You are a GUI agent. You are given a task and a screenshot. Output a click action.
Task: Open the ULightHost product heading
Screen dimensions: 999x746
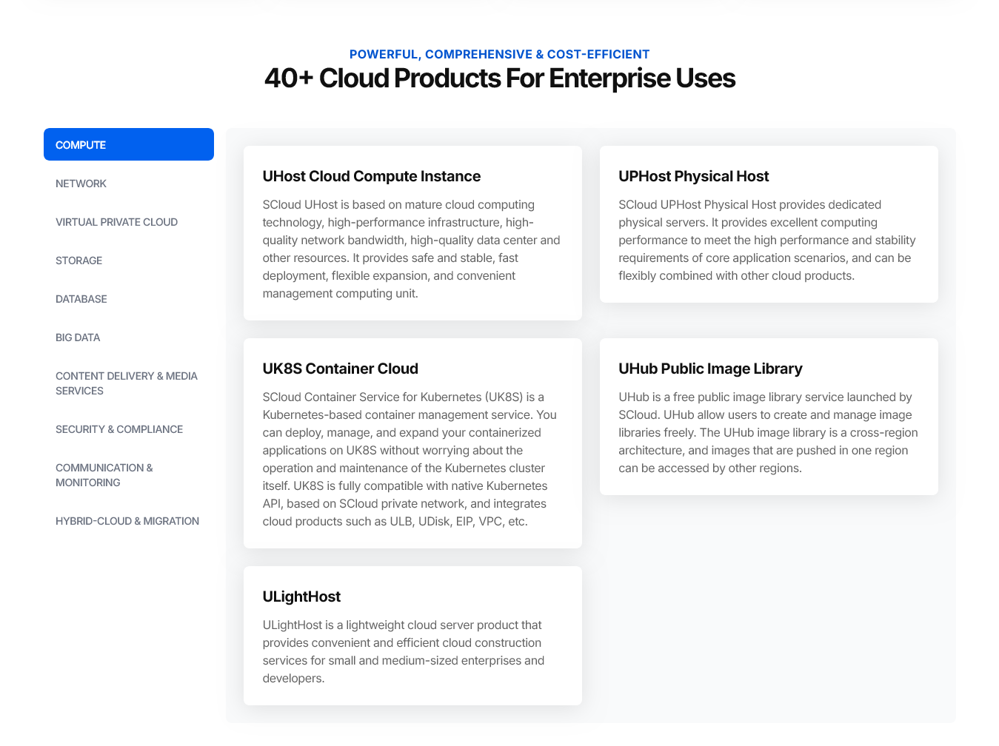(x=301, y=597)
